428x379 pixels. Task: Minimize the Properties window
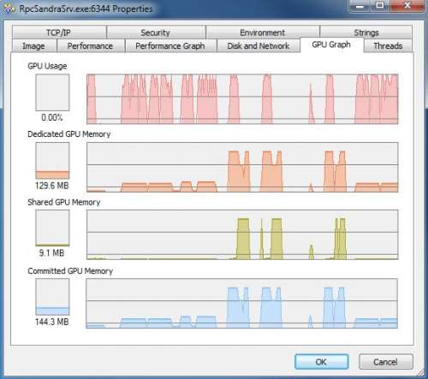click(x=360, y=6)
